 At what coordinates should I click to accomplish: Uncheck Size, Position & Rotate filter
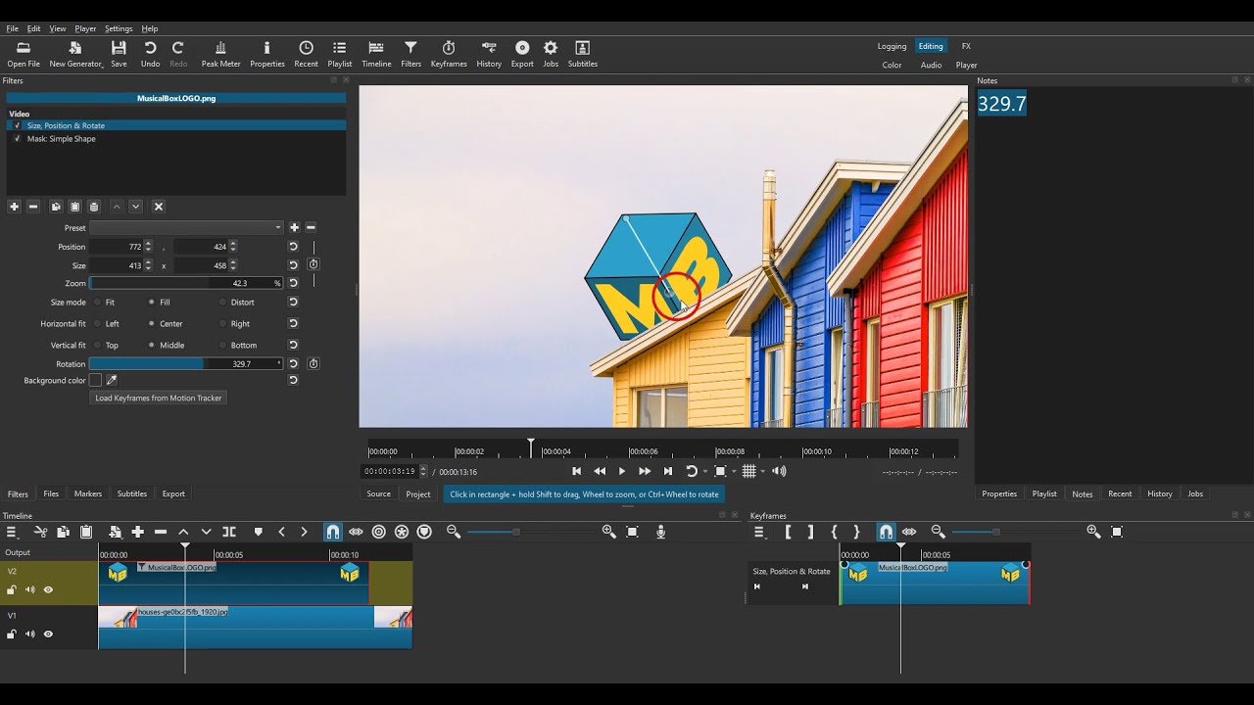click(x=17, y=125)
